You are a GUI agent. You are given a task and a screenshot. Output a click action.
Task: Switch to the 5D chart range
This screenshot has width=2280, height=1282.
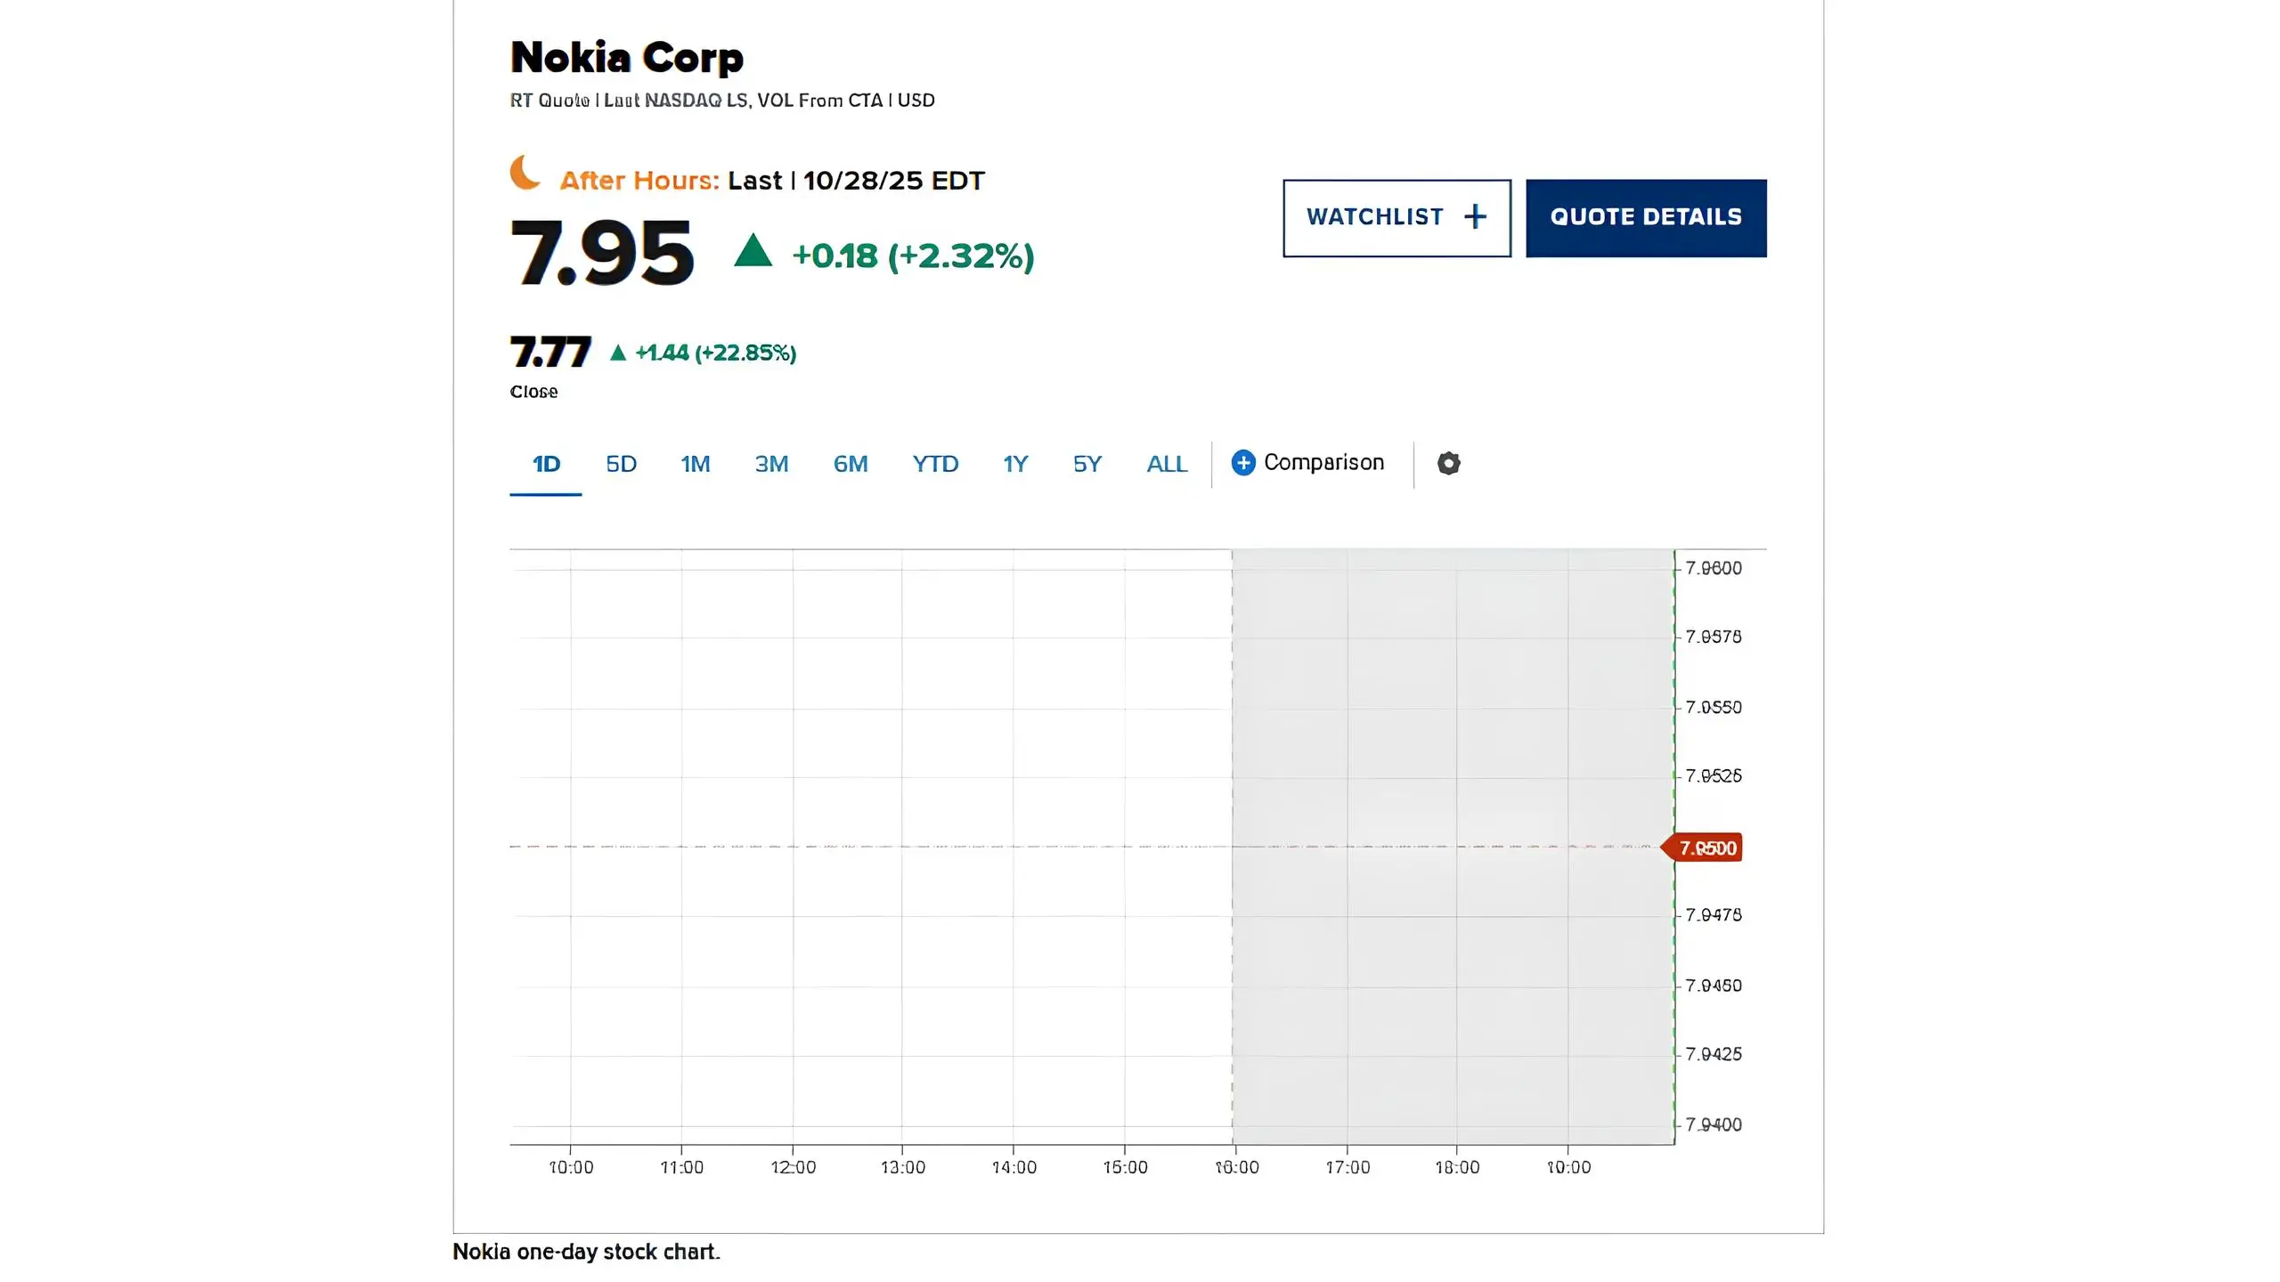pyautogui.click(x=621, y=464)
